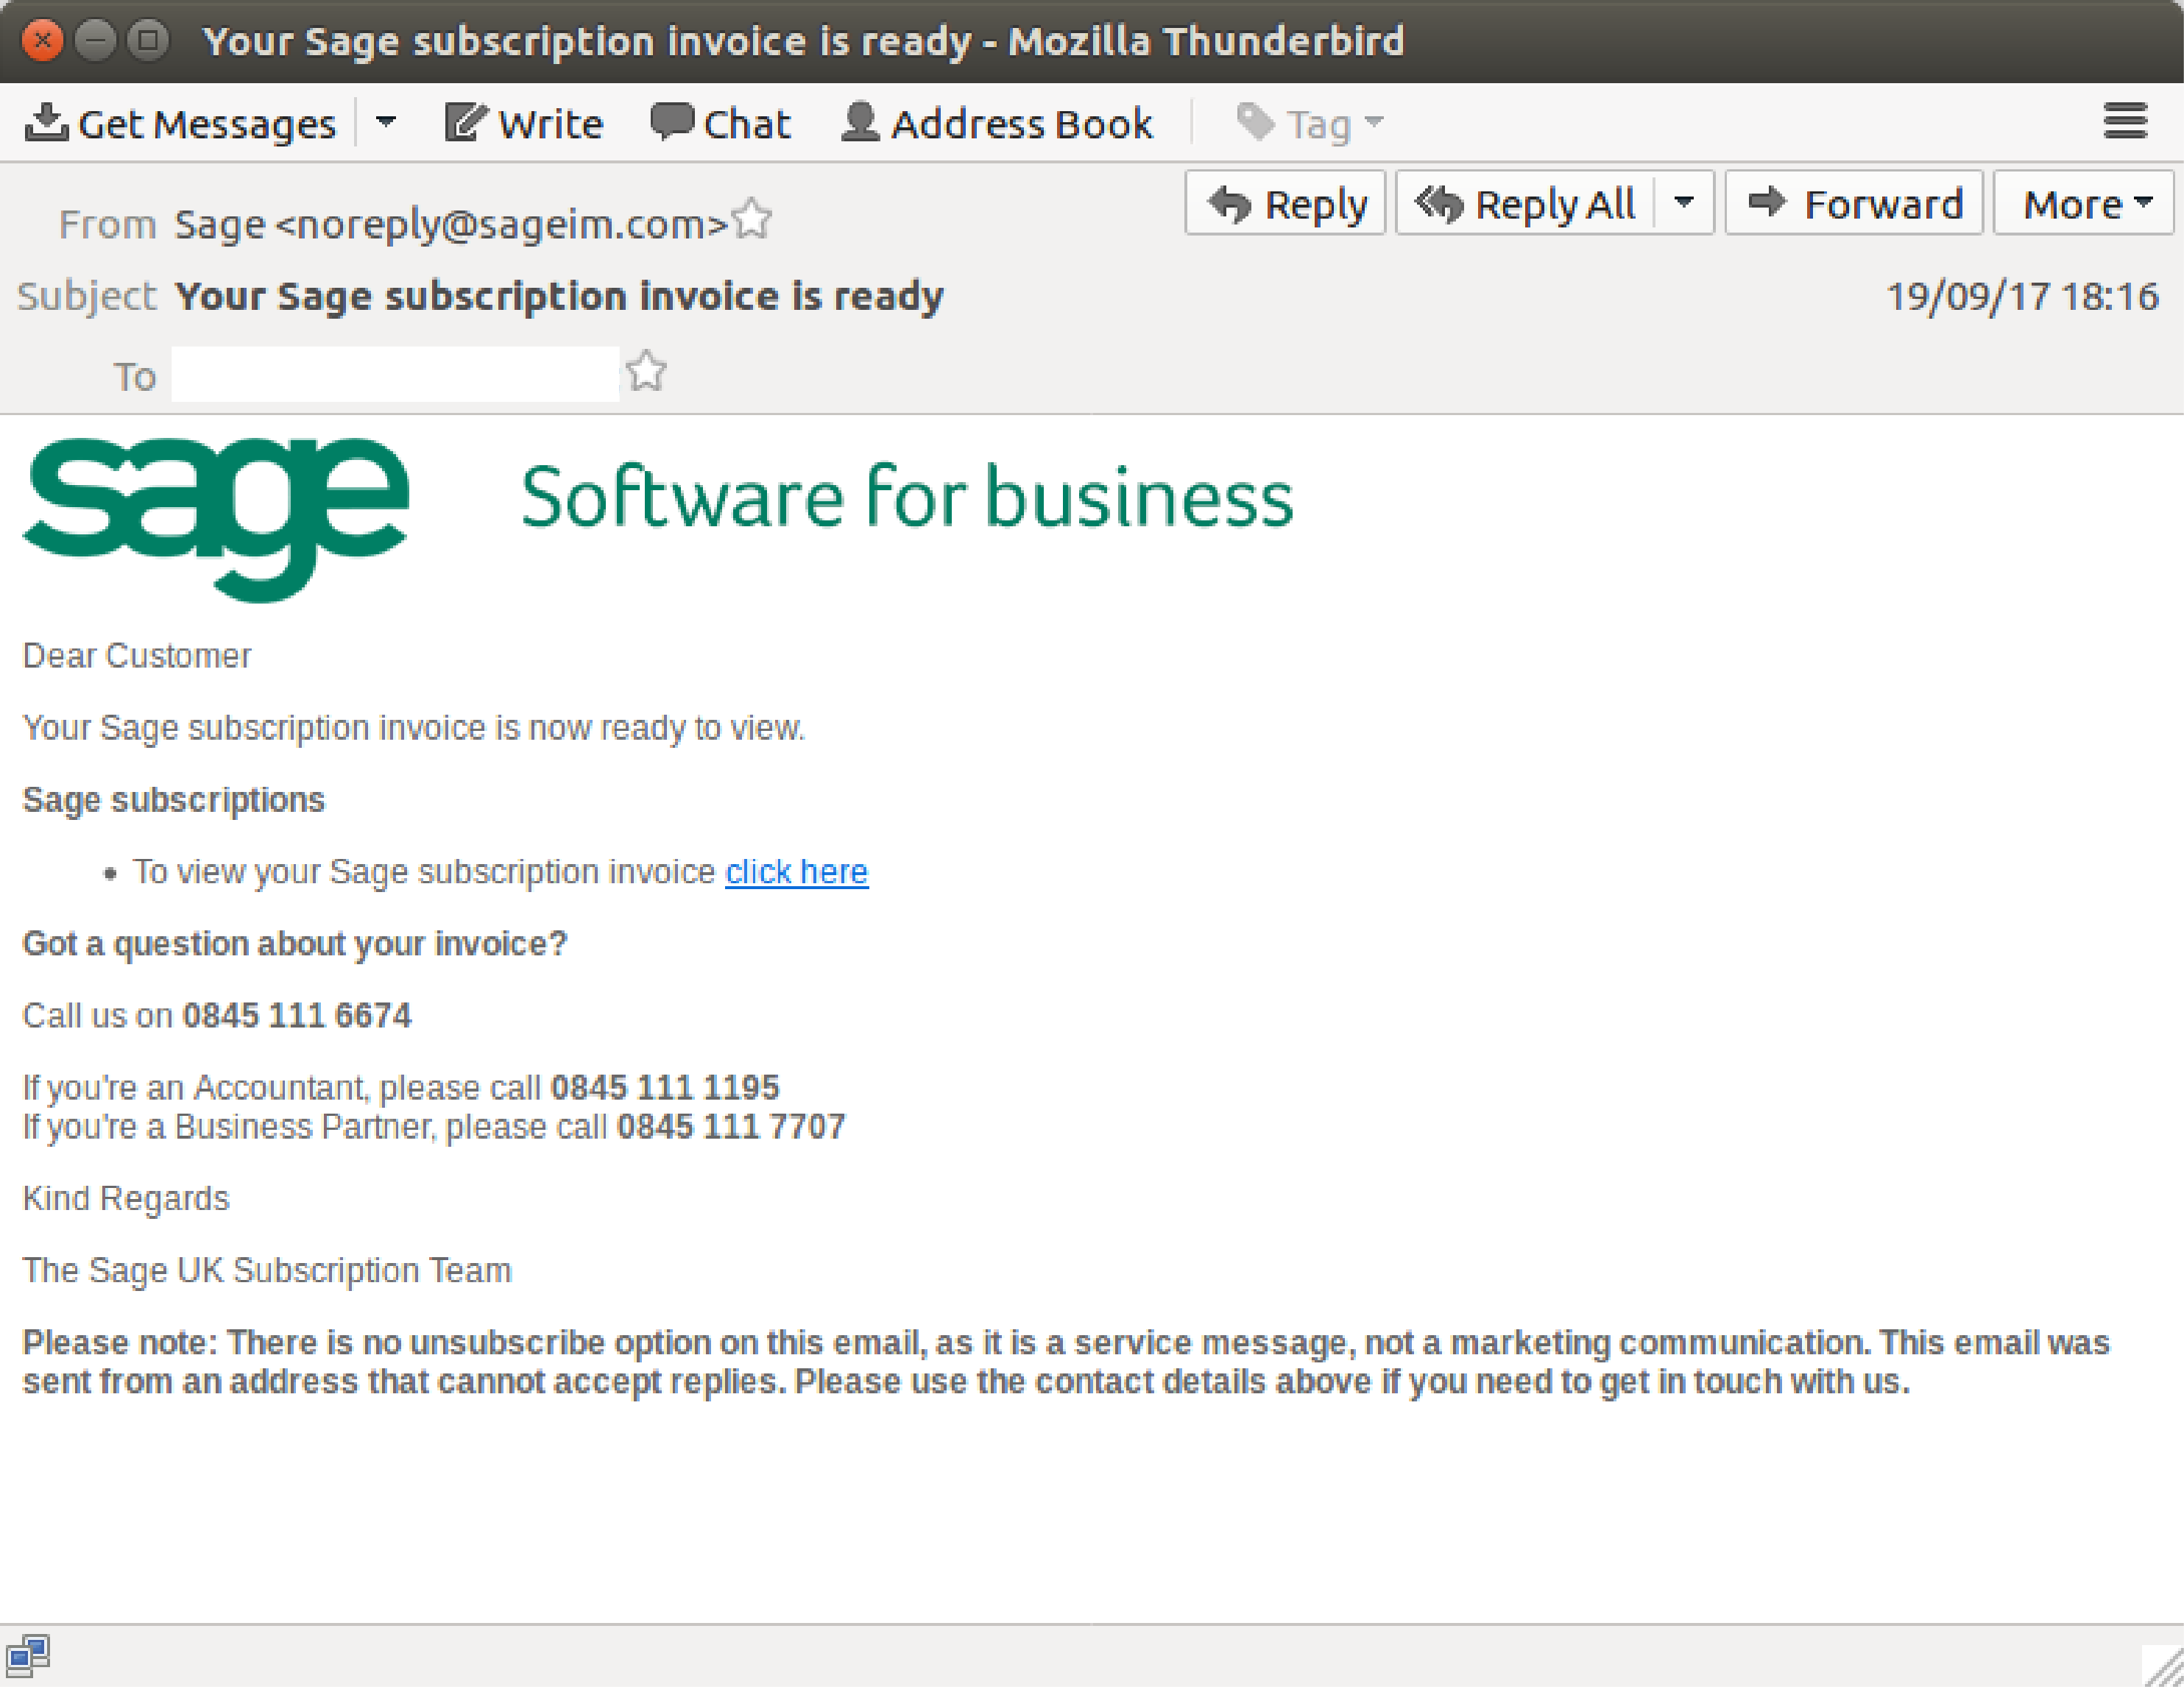The height and width of the screenshot is (1687, 2184).
Task: Open the Thunderbird hamburger menu
Action: 2125,122
